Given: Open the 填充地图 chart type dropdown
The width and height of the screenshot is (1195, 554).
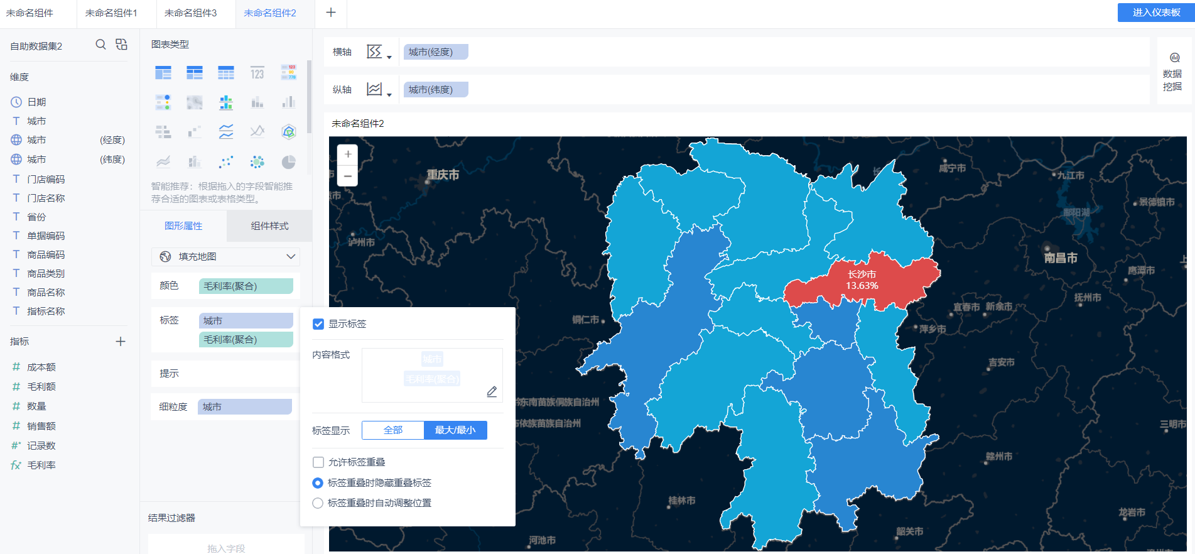Looking at the screenshot, I should pyautogui.click(x=226, y=256).
